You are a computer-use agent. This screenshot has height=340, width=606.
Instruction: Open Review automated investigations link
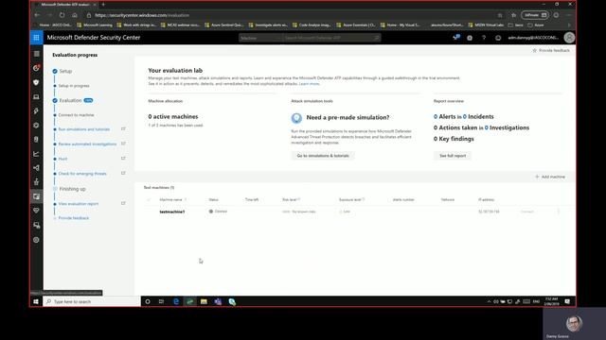point(87,144)
